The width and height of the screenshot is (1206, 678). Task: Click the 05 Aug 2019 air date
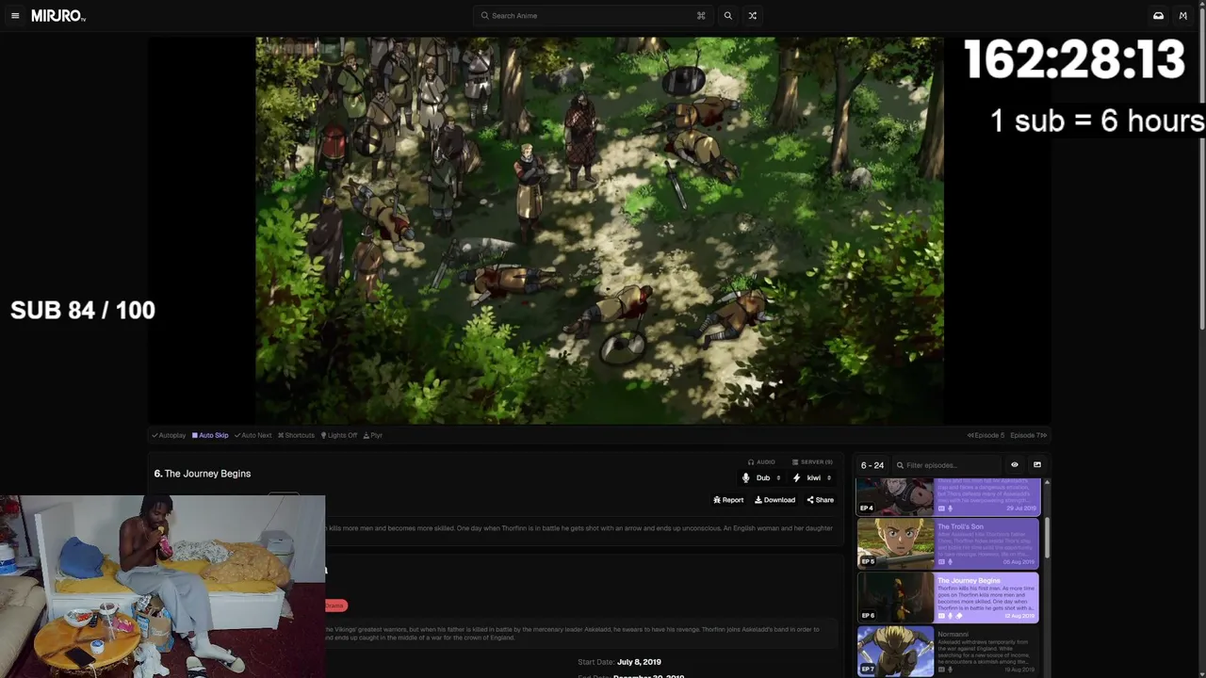1019,562
